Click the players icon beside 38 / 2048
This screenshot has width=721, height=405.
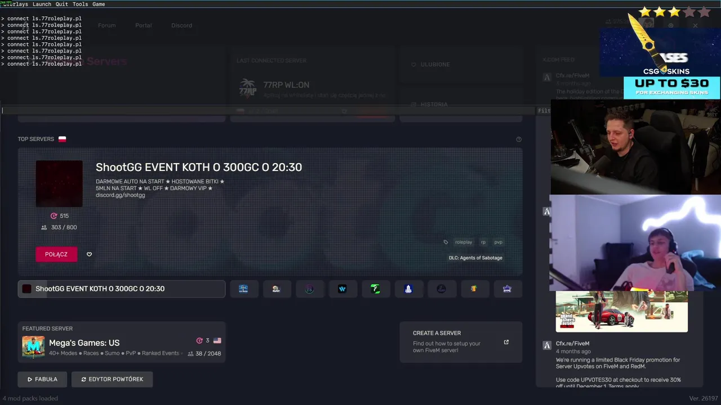(x=190, y=354)
